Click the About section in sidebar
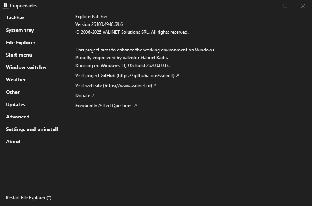Viewport: 312px width, 206px height. 13,142
